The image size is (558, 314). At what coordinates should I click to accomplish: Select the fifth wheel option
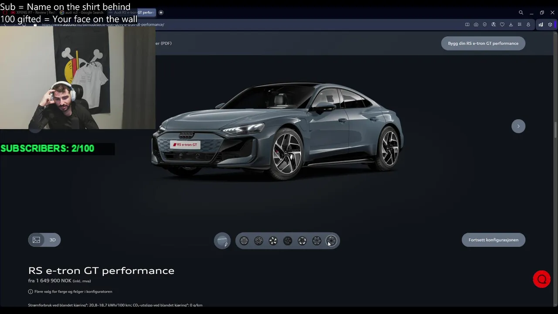(302, 241)
